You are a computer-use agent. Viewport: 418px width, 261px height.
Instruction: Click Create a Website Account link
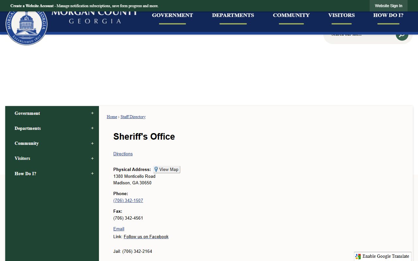(x=32, y=6)
